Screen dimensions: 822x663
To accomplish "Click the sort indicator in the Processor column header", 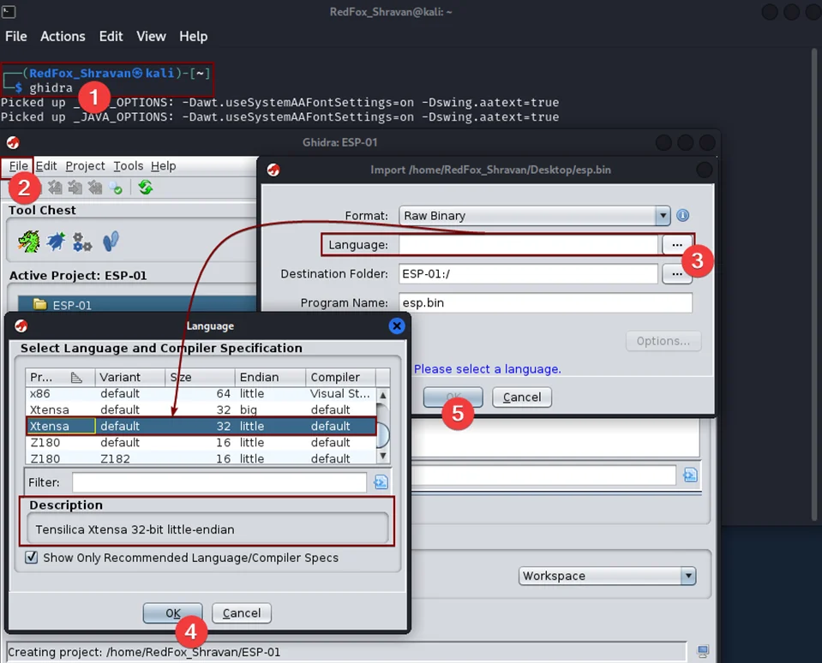I will [x=76, y=377].
